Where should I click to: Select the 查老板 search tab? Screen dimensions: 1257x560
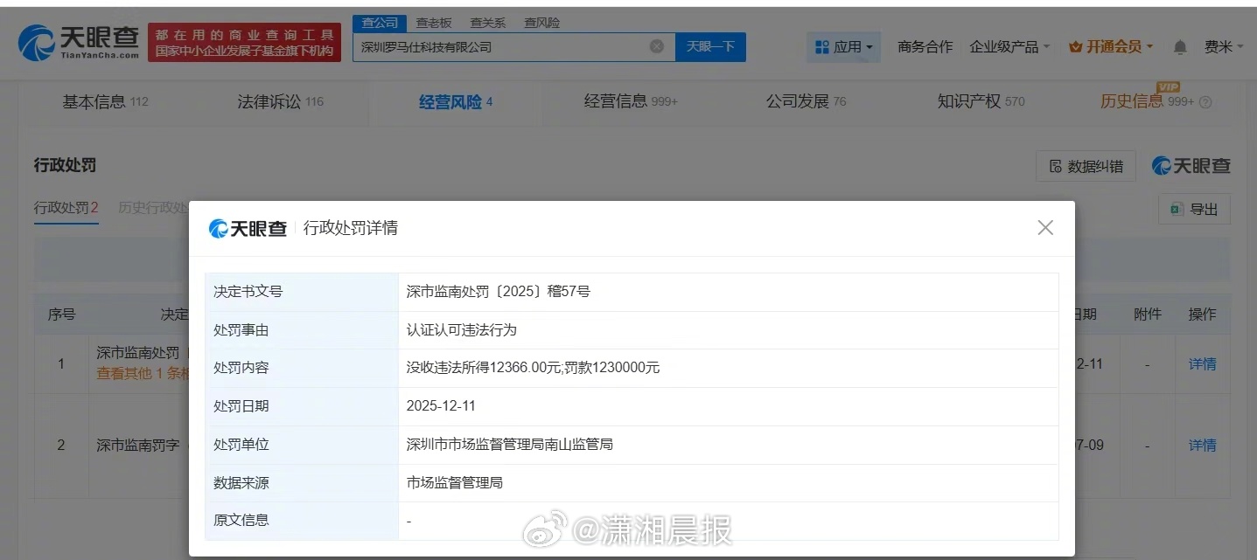coord(433,23)
